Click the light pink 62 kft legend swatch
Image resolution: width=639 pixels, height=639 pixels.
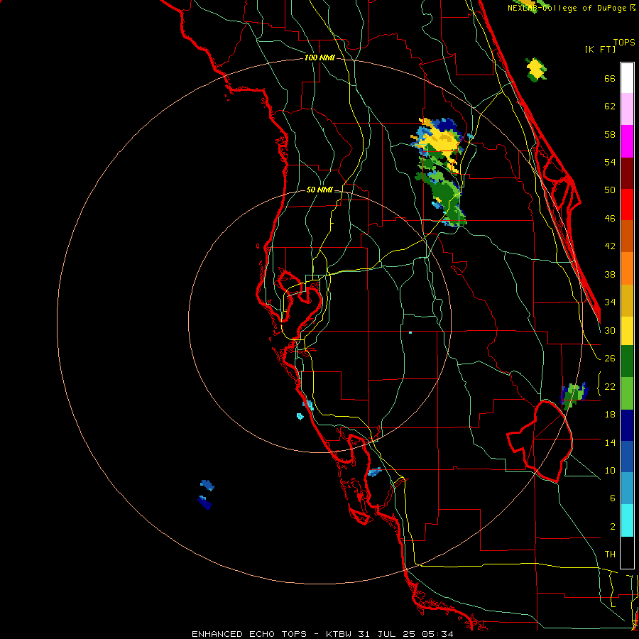tap(627, 109)
